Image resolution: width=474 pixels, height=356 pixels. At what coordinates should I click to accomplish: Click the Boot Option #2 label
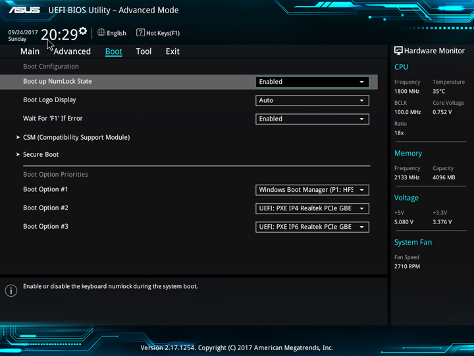point(45,208)
